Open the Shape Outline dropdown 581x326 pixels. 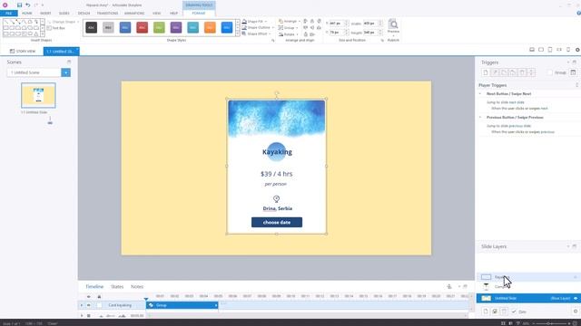point(258,28)
